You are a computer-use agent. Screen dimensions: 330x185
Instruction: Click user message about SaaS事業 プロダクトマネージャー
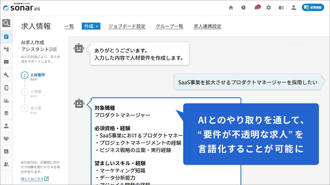pos(247,82)
